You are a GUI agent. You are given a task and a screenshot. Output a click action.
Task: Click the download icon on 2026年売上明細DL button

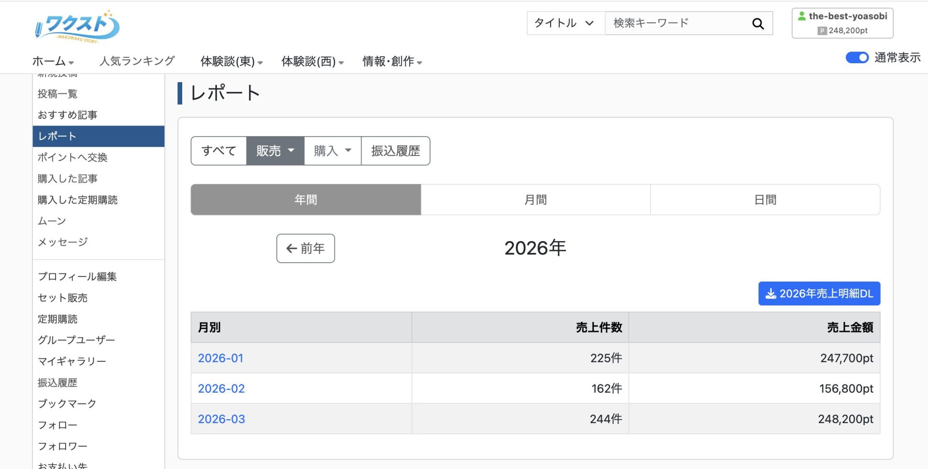[x=770, y=293]
